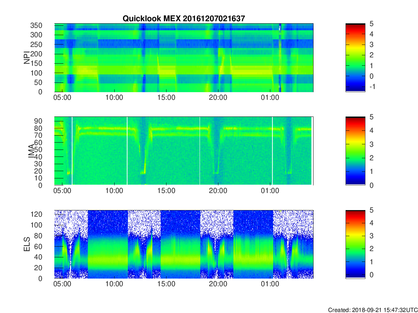Click the ELS spectrogram panel
The height and width of the screenshot is (313, 418).
(184, 244)
